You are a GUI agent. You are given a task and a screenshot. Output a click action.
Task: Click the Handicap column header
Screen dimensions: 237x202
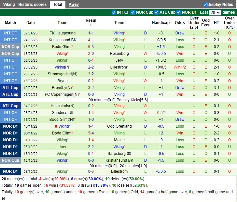coord(160,23)
